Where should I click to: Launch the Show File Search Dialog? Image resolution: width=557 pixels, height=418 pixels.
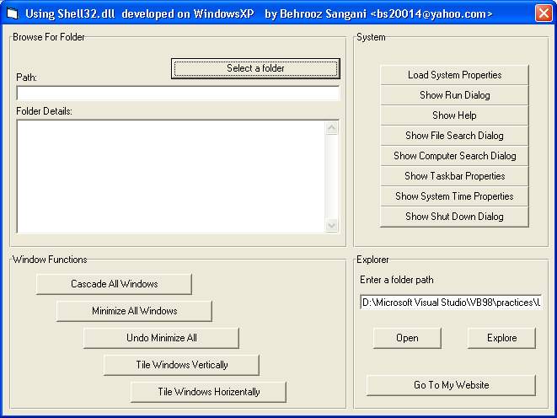pos(454,136)
